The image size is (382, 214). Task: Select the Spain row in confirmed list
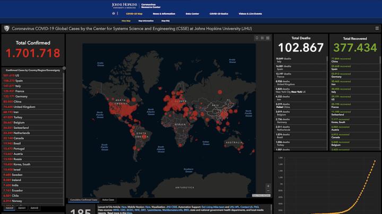pyautogui.click(x=32, y=81)
